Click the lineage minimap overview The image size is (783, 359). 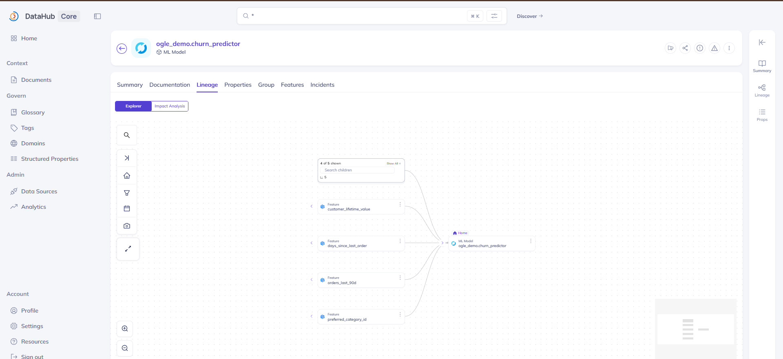click(x=696, y=329)
